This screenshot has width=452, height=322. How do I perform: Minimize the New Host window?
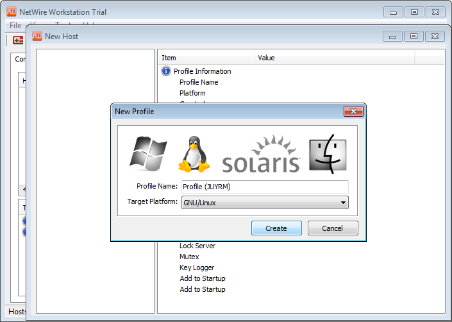point(392,37)
